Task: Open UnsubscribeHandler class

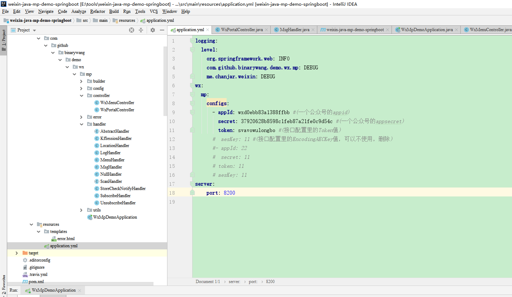Action: coord(118,203)
